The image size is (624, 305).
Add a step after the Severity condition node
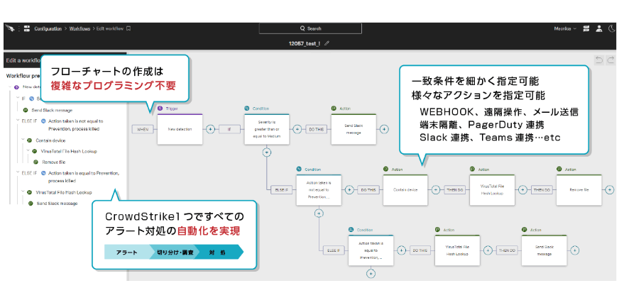pyautogui.click(x=297, y=129)
